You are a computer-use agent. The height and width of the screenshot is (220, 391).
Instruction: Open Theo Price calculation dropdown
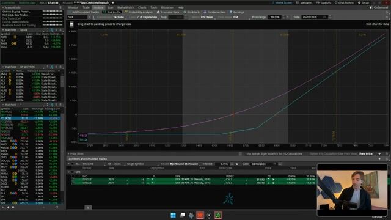pyautogui.click(x=365, y=153)
